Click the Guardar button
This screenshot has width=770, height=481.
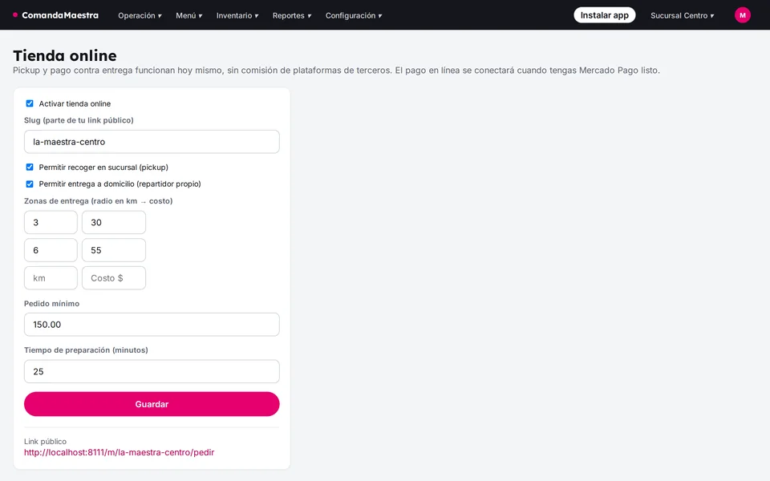pyautogui.click(x=152, y=404)
